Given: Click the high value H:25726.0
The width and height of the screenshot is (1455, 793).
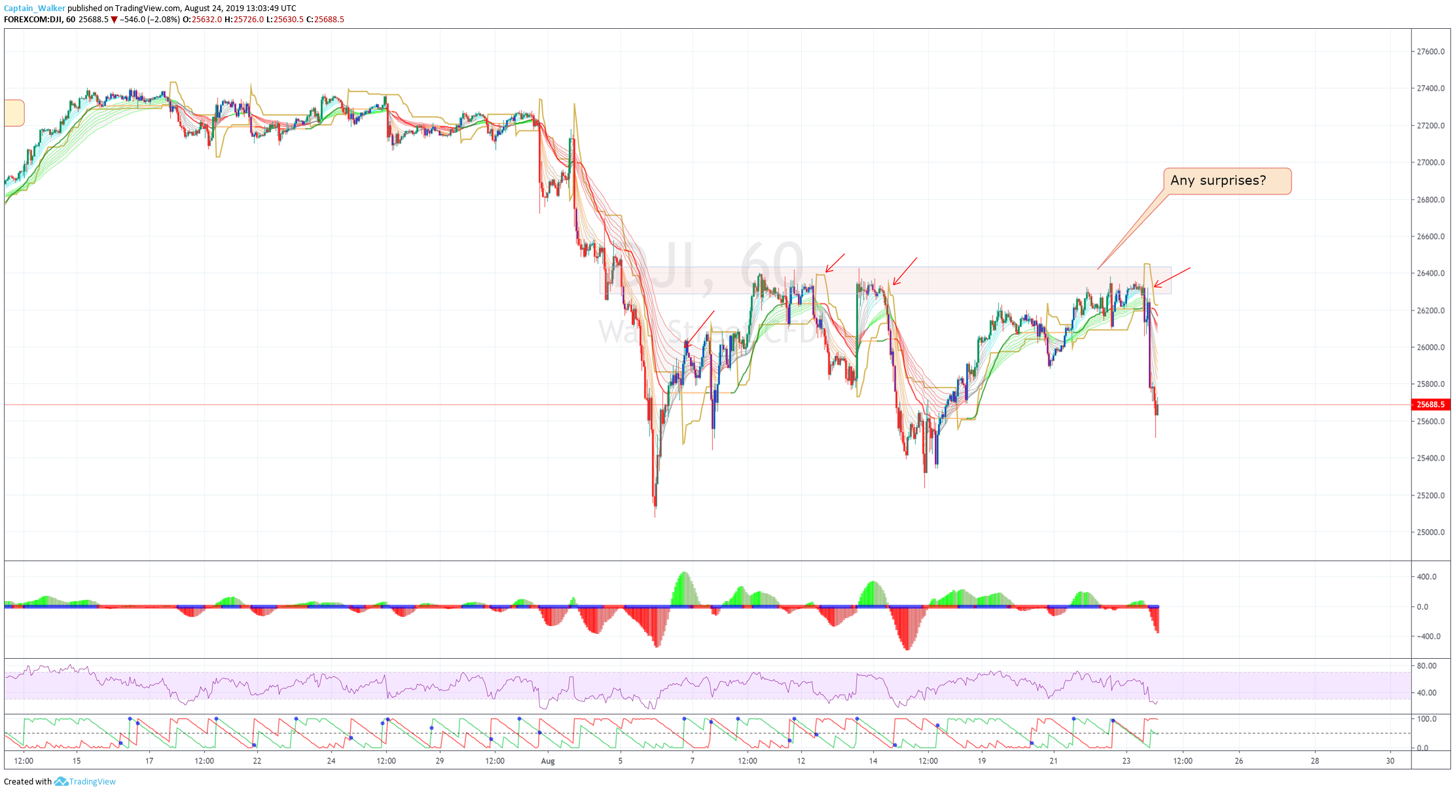Looking at the screenshot, I should point(244,20).
